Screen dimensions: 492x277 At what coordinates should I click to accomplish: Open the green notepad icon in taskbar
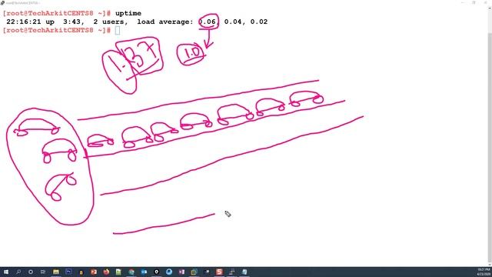(118, 272)
